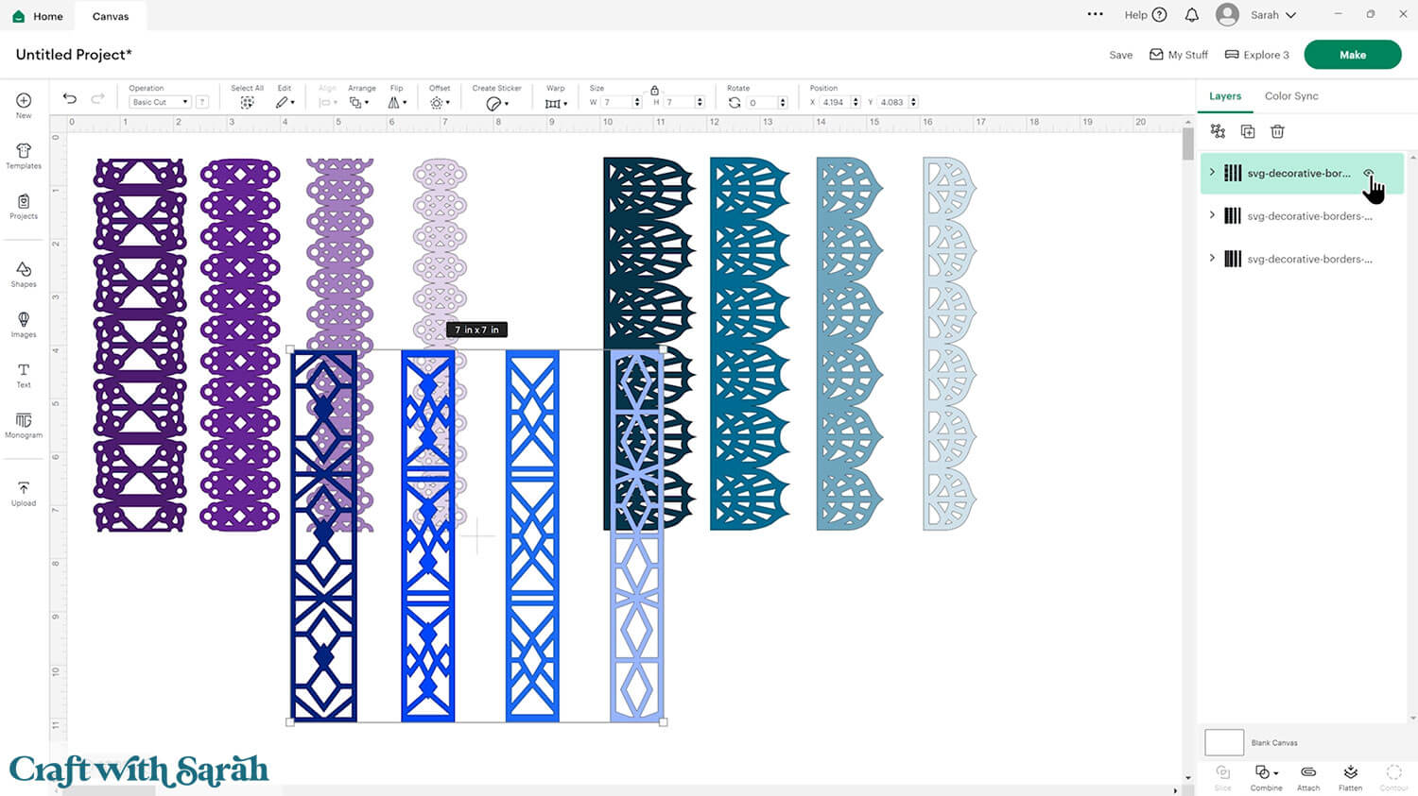Image resolution: width=1418 pixels, height=796 pixels.
Task: Flatten the selected layers
Action: (x=1350, y=777)
